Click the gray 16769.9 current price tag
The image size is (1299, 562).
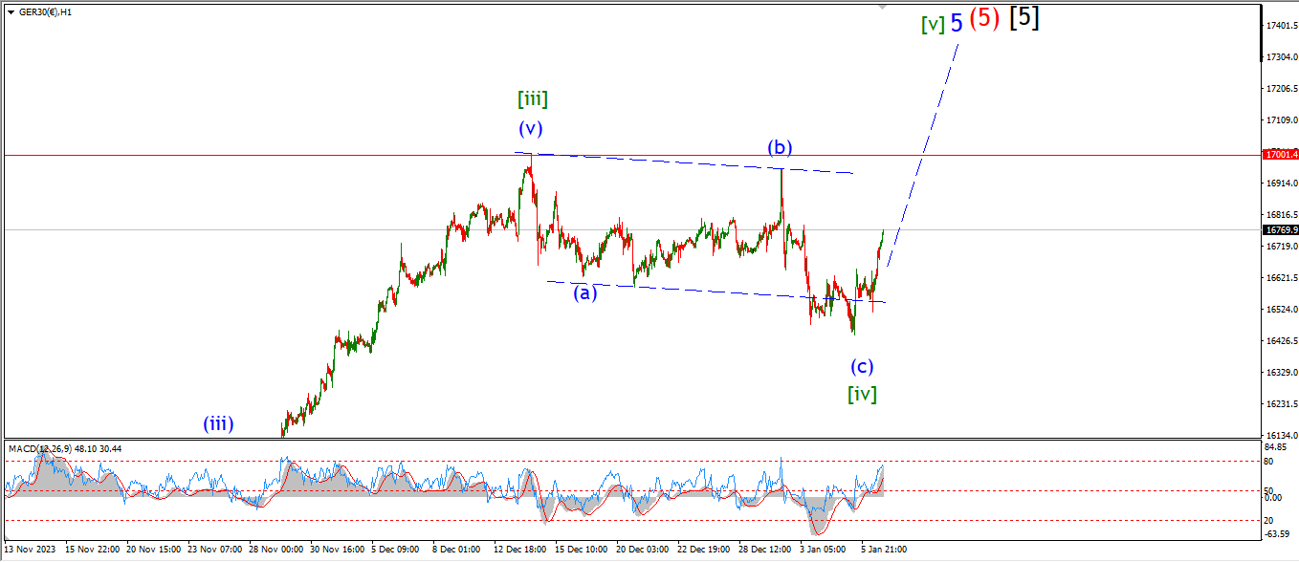pos(1281,230)
